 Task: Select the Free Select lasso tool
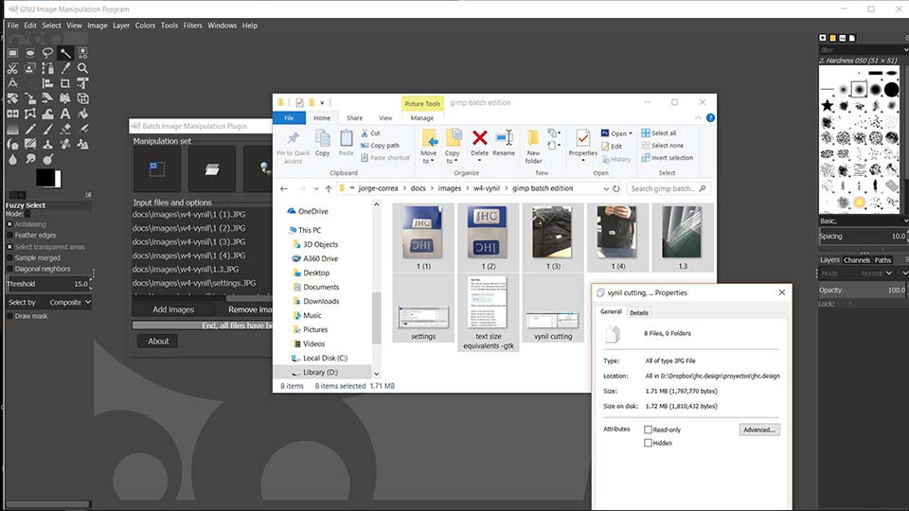[x=47, y=53]
